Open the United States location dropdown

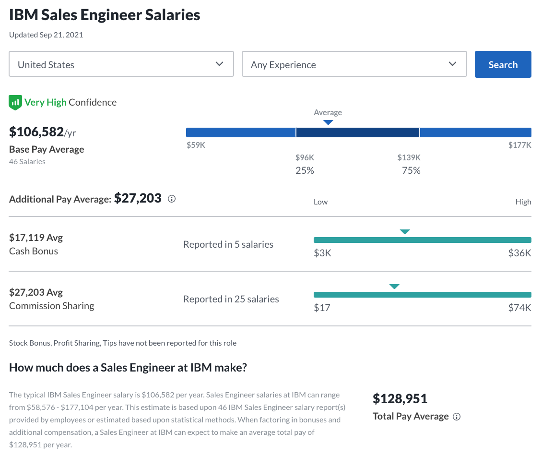pyautogui.click(x=121, y=64)
